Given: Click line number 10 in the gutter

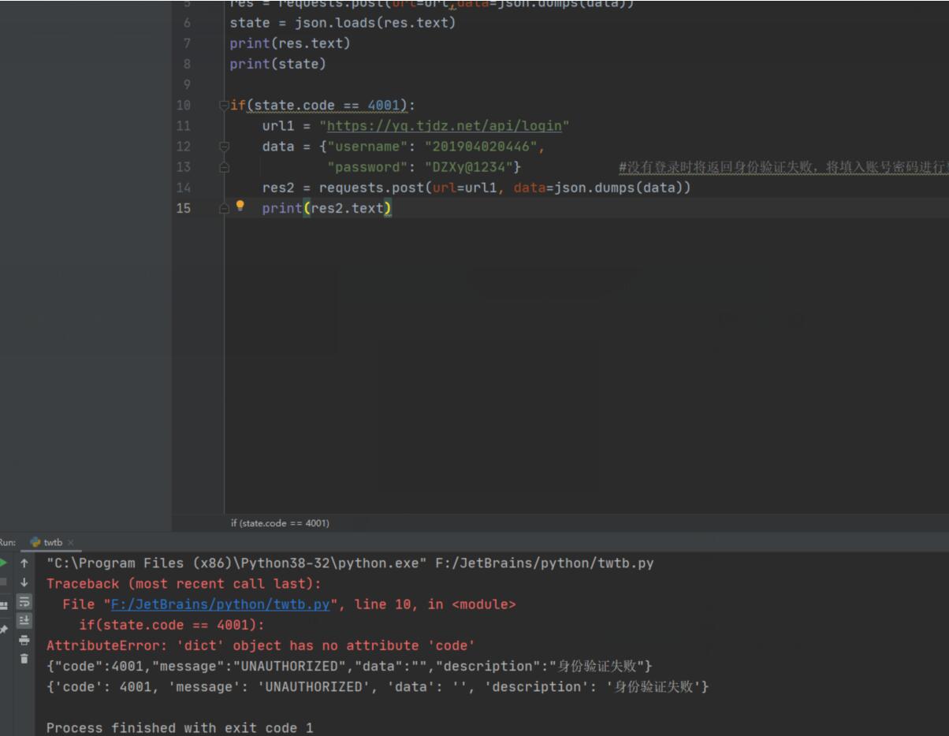Looking at the screenshot, I should pyautogui.click(x=183, y=106).
